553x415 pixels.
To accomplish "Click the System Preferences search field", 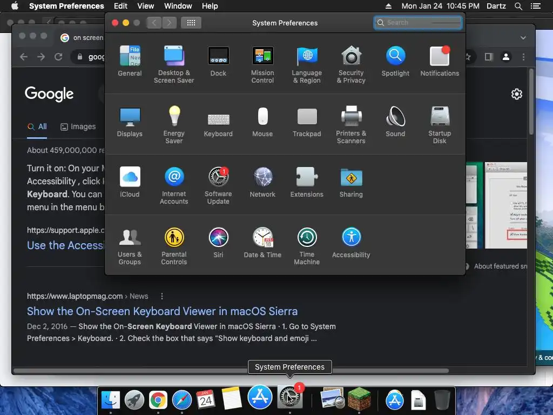I will [418, 23].
